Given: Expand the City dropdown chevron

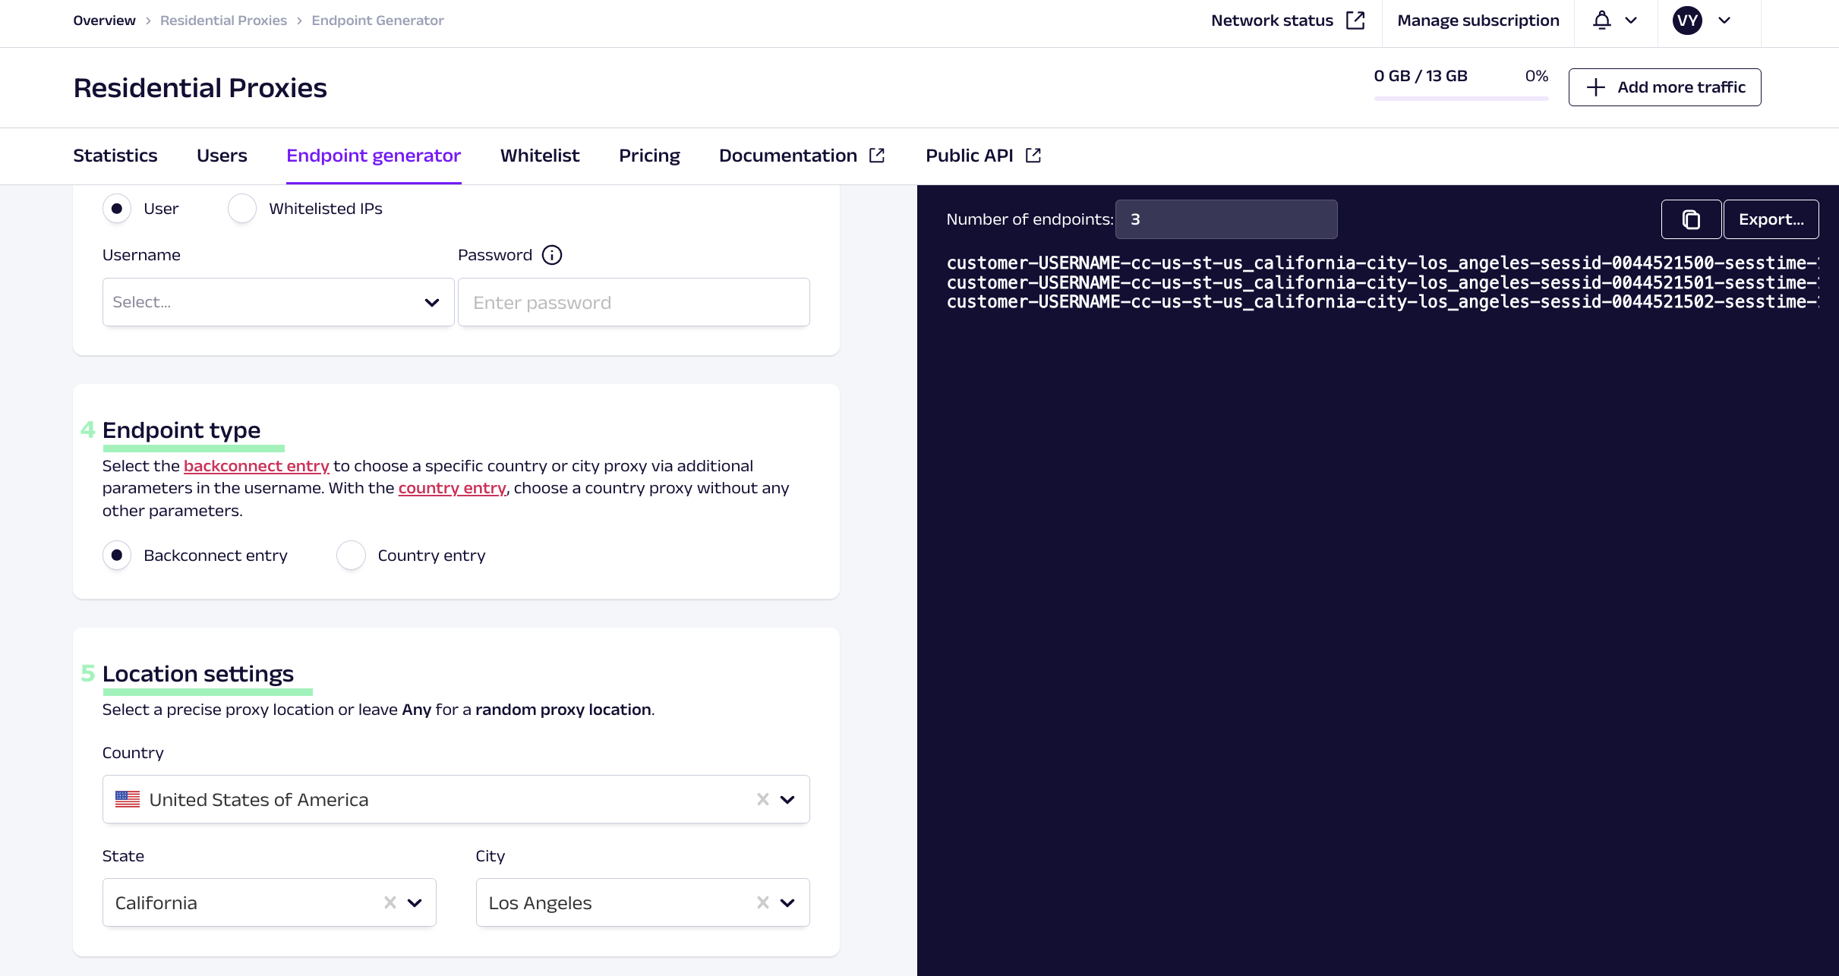Looking at the screenshot, I should [x=787, y=902].
